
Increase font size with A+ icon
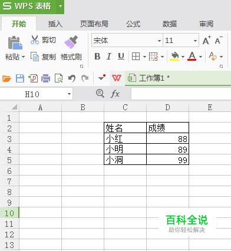(x=206, y=41)
